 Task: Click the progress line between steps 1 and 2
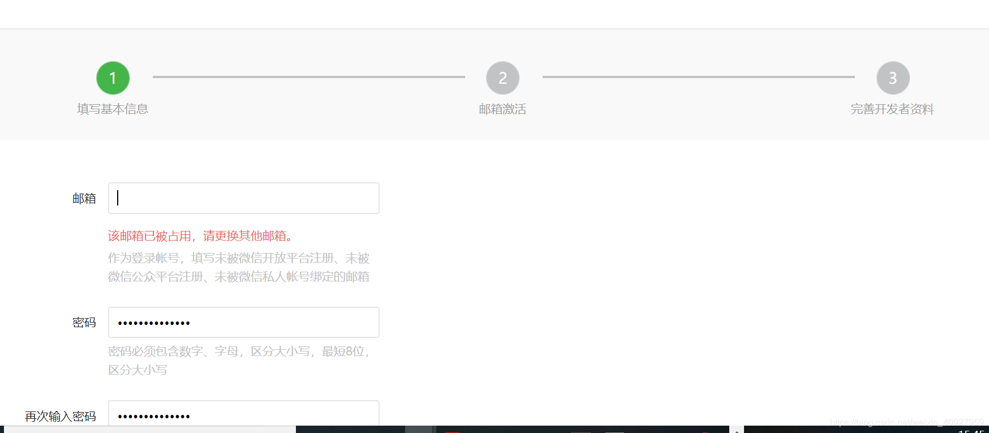(309, 77)
